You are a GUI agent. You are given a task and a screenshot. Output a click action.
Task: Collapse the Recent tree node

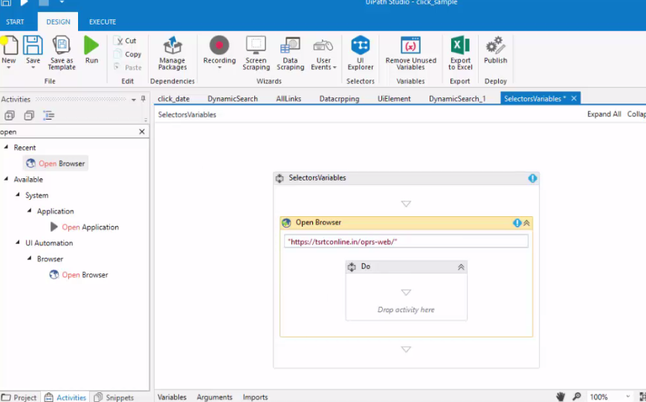(6, 147)
